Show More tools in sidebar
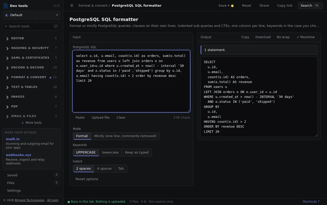 click(32, 123)
